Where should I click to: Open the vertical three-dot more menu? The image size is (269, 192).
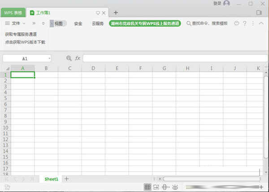coord(253,23)
